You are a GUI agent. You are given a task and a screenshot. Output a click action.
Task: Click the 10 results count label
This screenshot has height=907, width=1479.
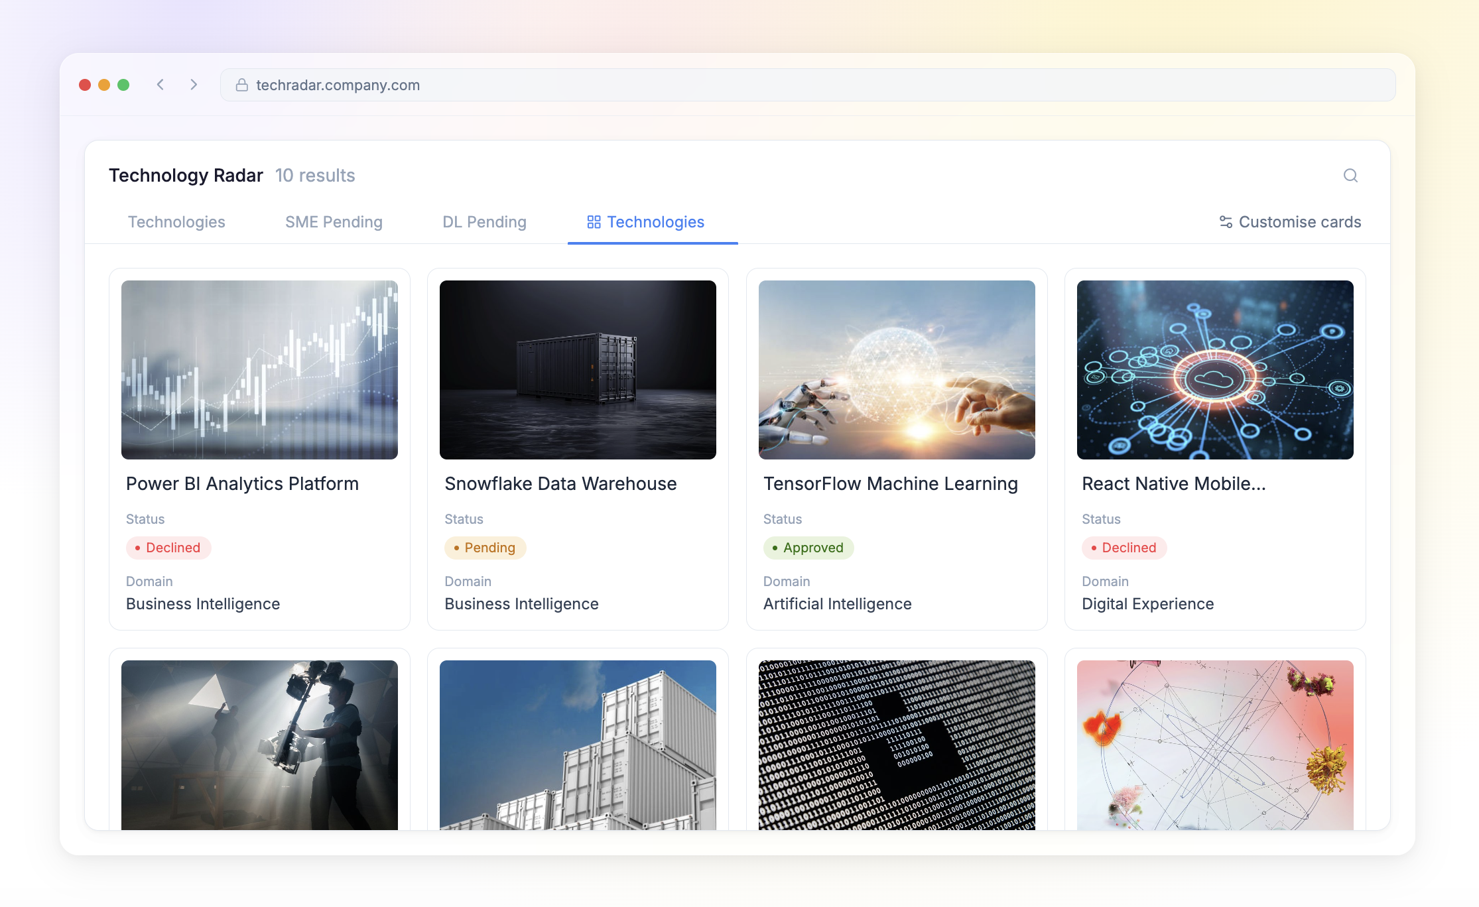315,176
